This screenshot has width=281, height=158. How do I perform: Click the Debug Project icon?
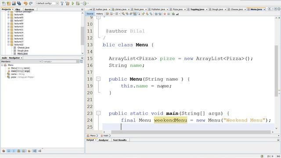(78, 3)
